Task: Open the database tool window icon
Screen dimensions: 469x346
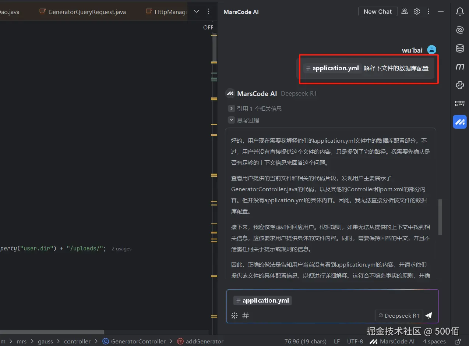Action: [x=460, y=48]
